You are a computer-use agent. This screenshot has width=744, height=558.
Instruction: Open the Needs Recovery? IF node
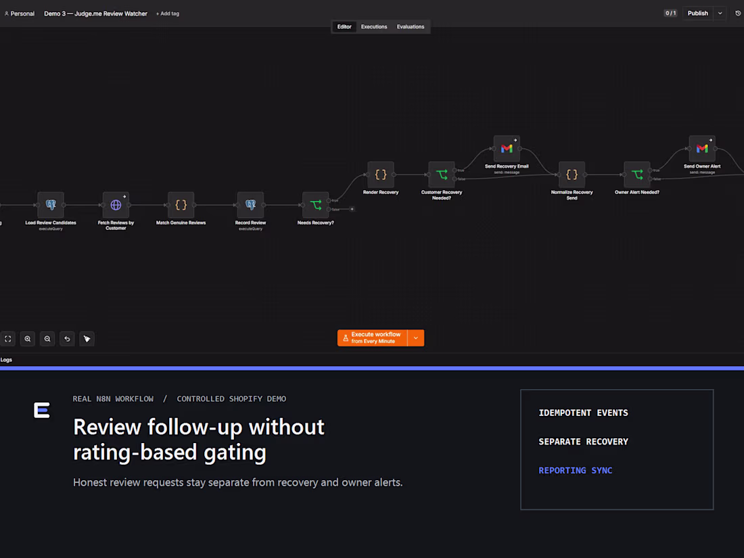[x=316, y=205]
